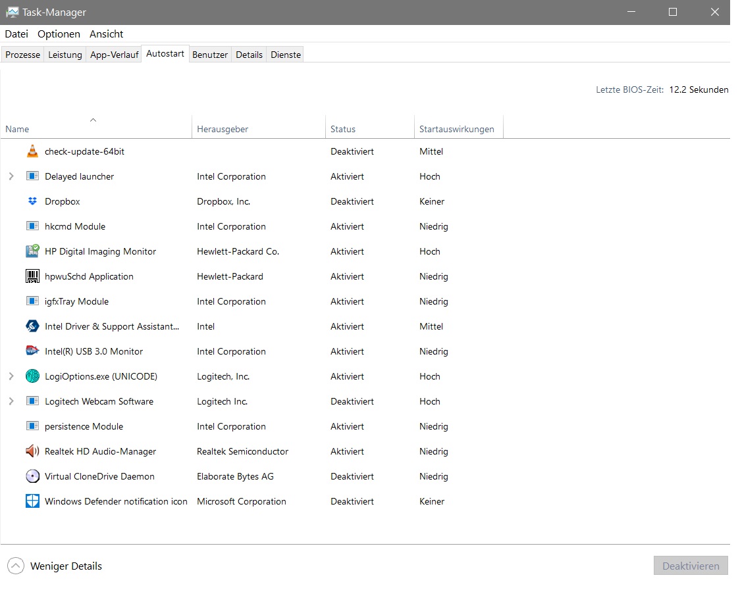
Task: Click Hoch impact of HP Digital Imaging Monitor
Action: pyautogui.click(x=429, y=251)
